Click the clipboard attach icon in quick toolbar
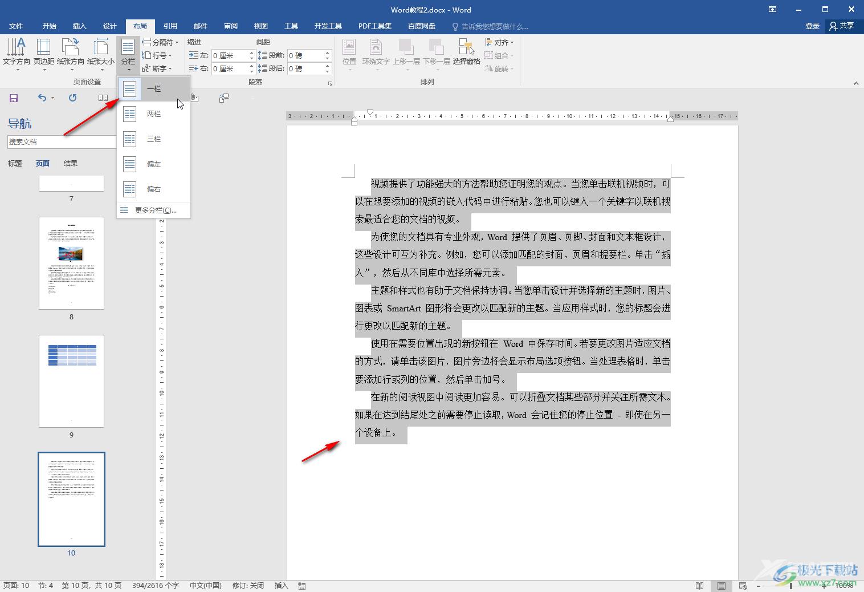The height and width of the screenshot is (592, 864). (x=194, y=98)
